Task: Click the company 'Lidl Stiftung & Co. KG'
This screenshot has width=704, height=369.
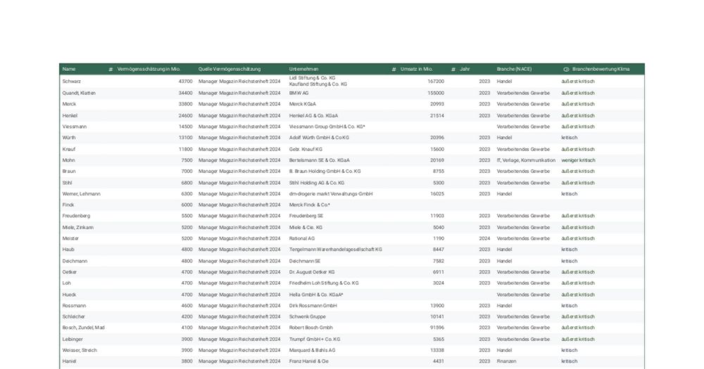Action: (x=312, y=78)
